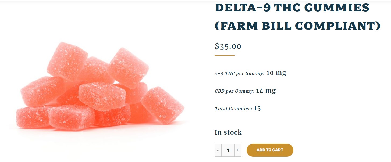The width and height of the screenshot is (391, 162).
Task: Click the Add to Cart button
Action: click(270, 150)
